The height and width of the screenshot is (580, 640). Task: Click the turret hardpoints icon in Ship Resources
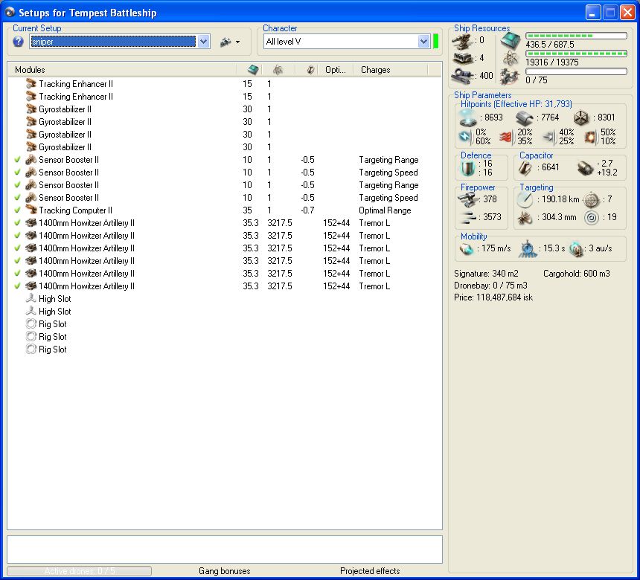[463, 41]
